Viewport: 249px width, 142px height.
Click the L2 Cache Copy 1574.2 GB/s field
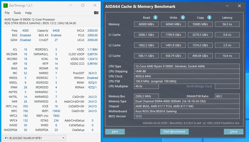pos(200,45)
